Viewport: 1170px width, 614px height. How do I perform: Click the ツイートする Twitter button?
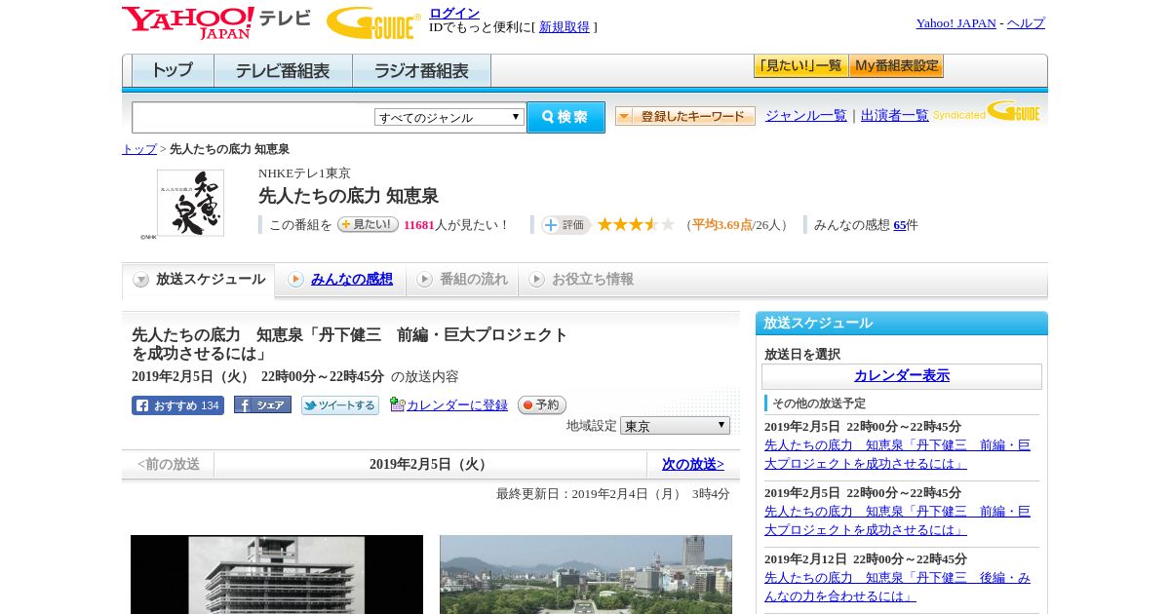tap(339, 405)
